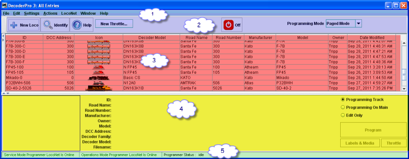Sort by DCC Address column header
The width and height of the screenshot is (409, 159).
59,38
